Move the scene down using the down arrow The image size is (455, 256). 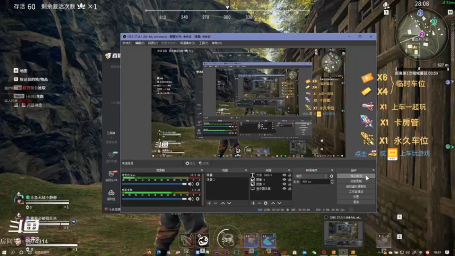(229, 203)
